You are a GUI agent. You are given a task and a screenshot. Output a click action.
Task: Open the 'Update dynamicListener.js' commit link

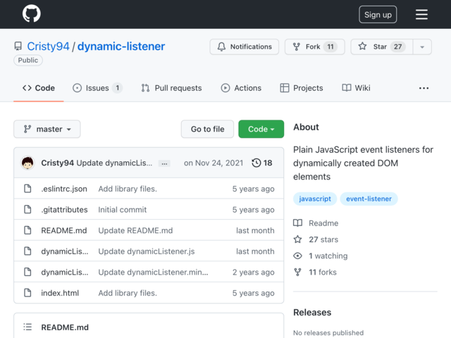(147, 251)
